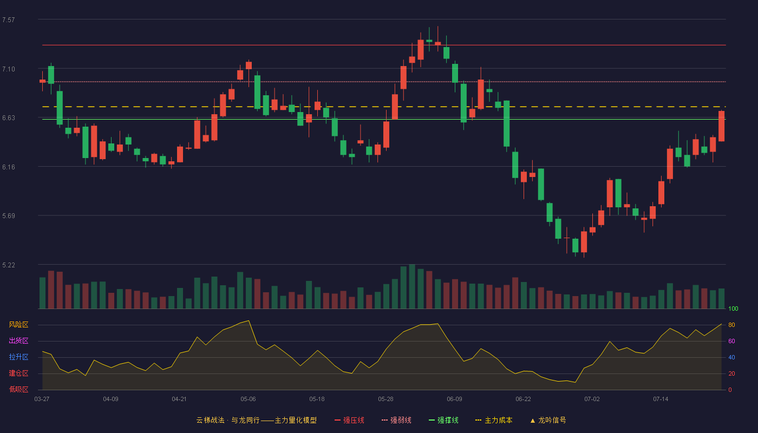Click the 6.16 price axis label
758x433 pixels.
tap(9, 167)
